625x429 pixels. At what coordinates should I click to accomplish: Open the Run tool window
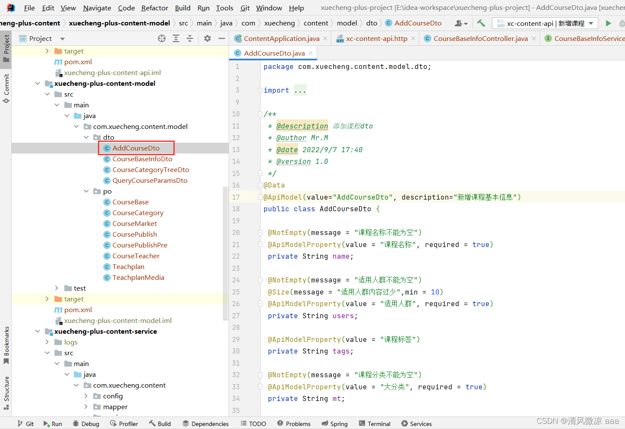pos(53,424)
